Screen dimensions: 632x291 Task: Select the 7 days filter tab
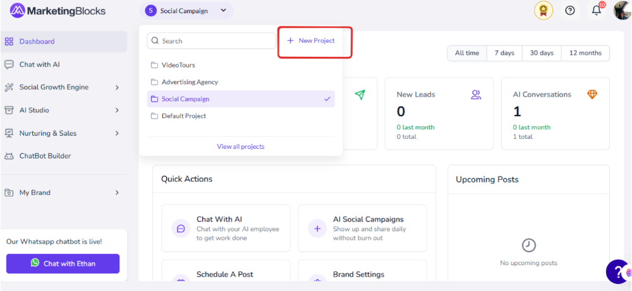click(504, 53)
